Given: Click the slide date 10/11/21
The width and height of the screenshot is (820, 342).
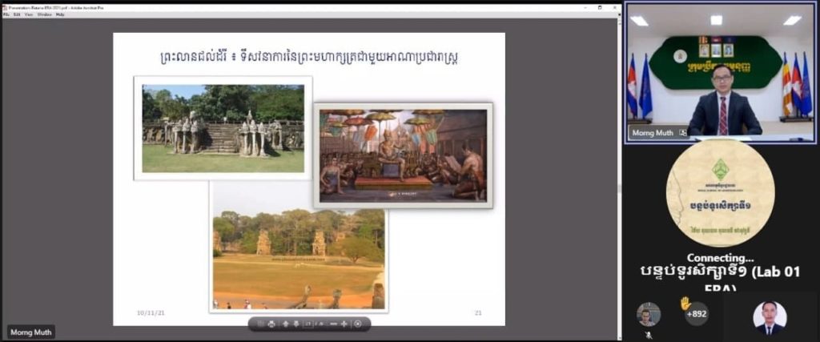Looking at the screenshot, I should click(x=151, y=312).
